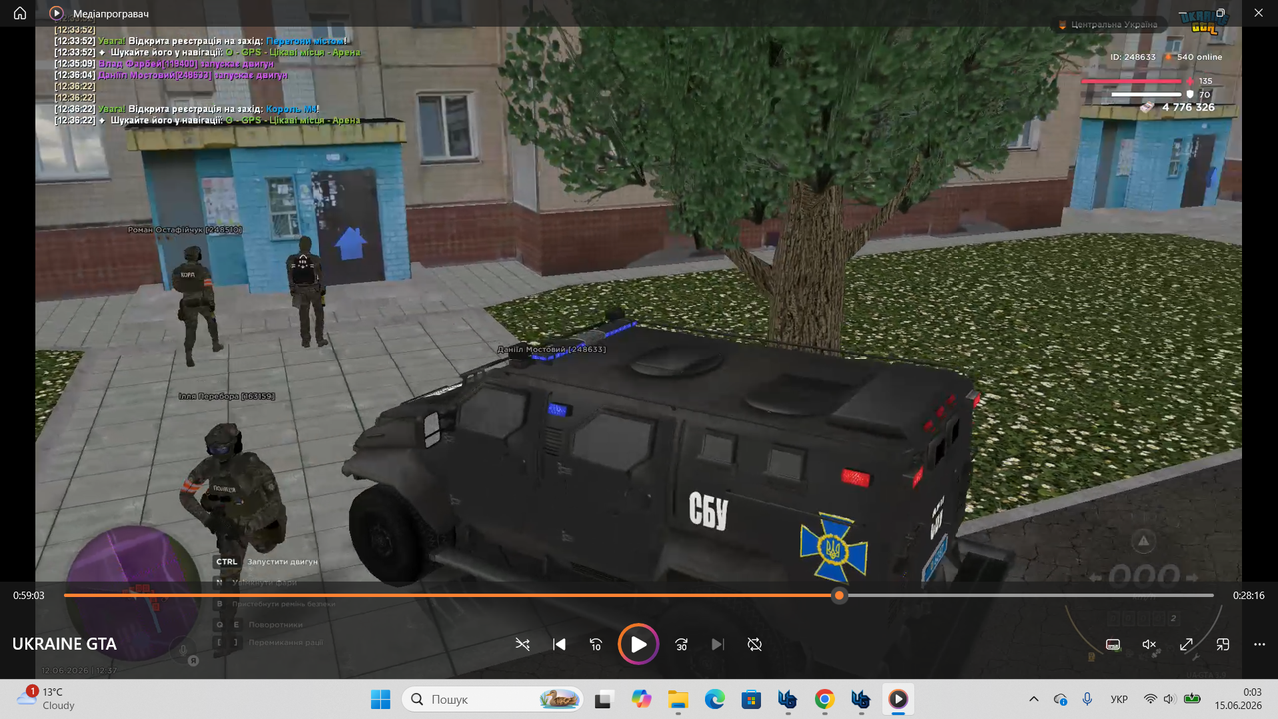Open Microsoft Store from the taskbar
Image resolution: width=1278 pixels, height=719 pixels.
click(751, 699)
